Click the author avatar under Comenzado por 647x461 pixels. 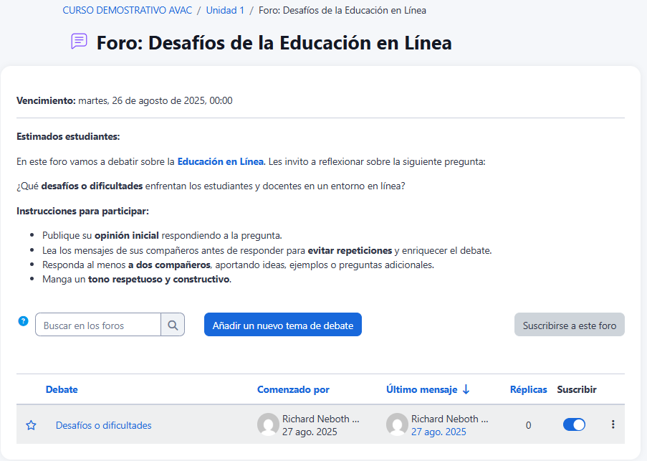coord(268,424)
